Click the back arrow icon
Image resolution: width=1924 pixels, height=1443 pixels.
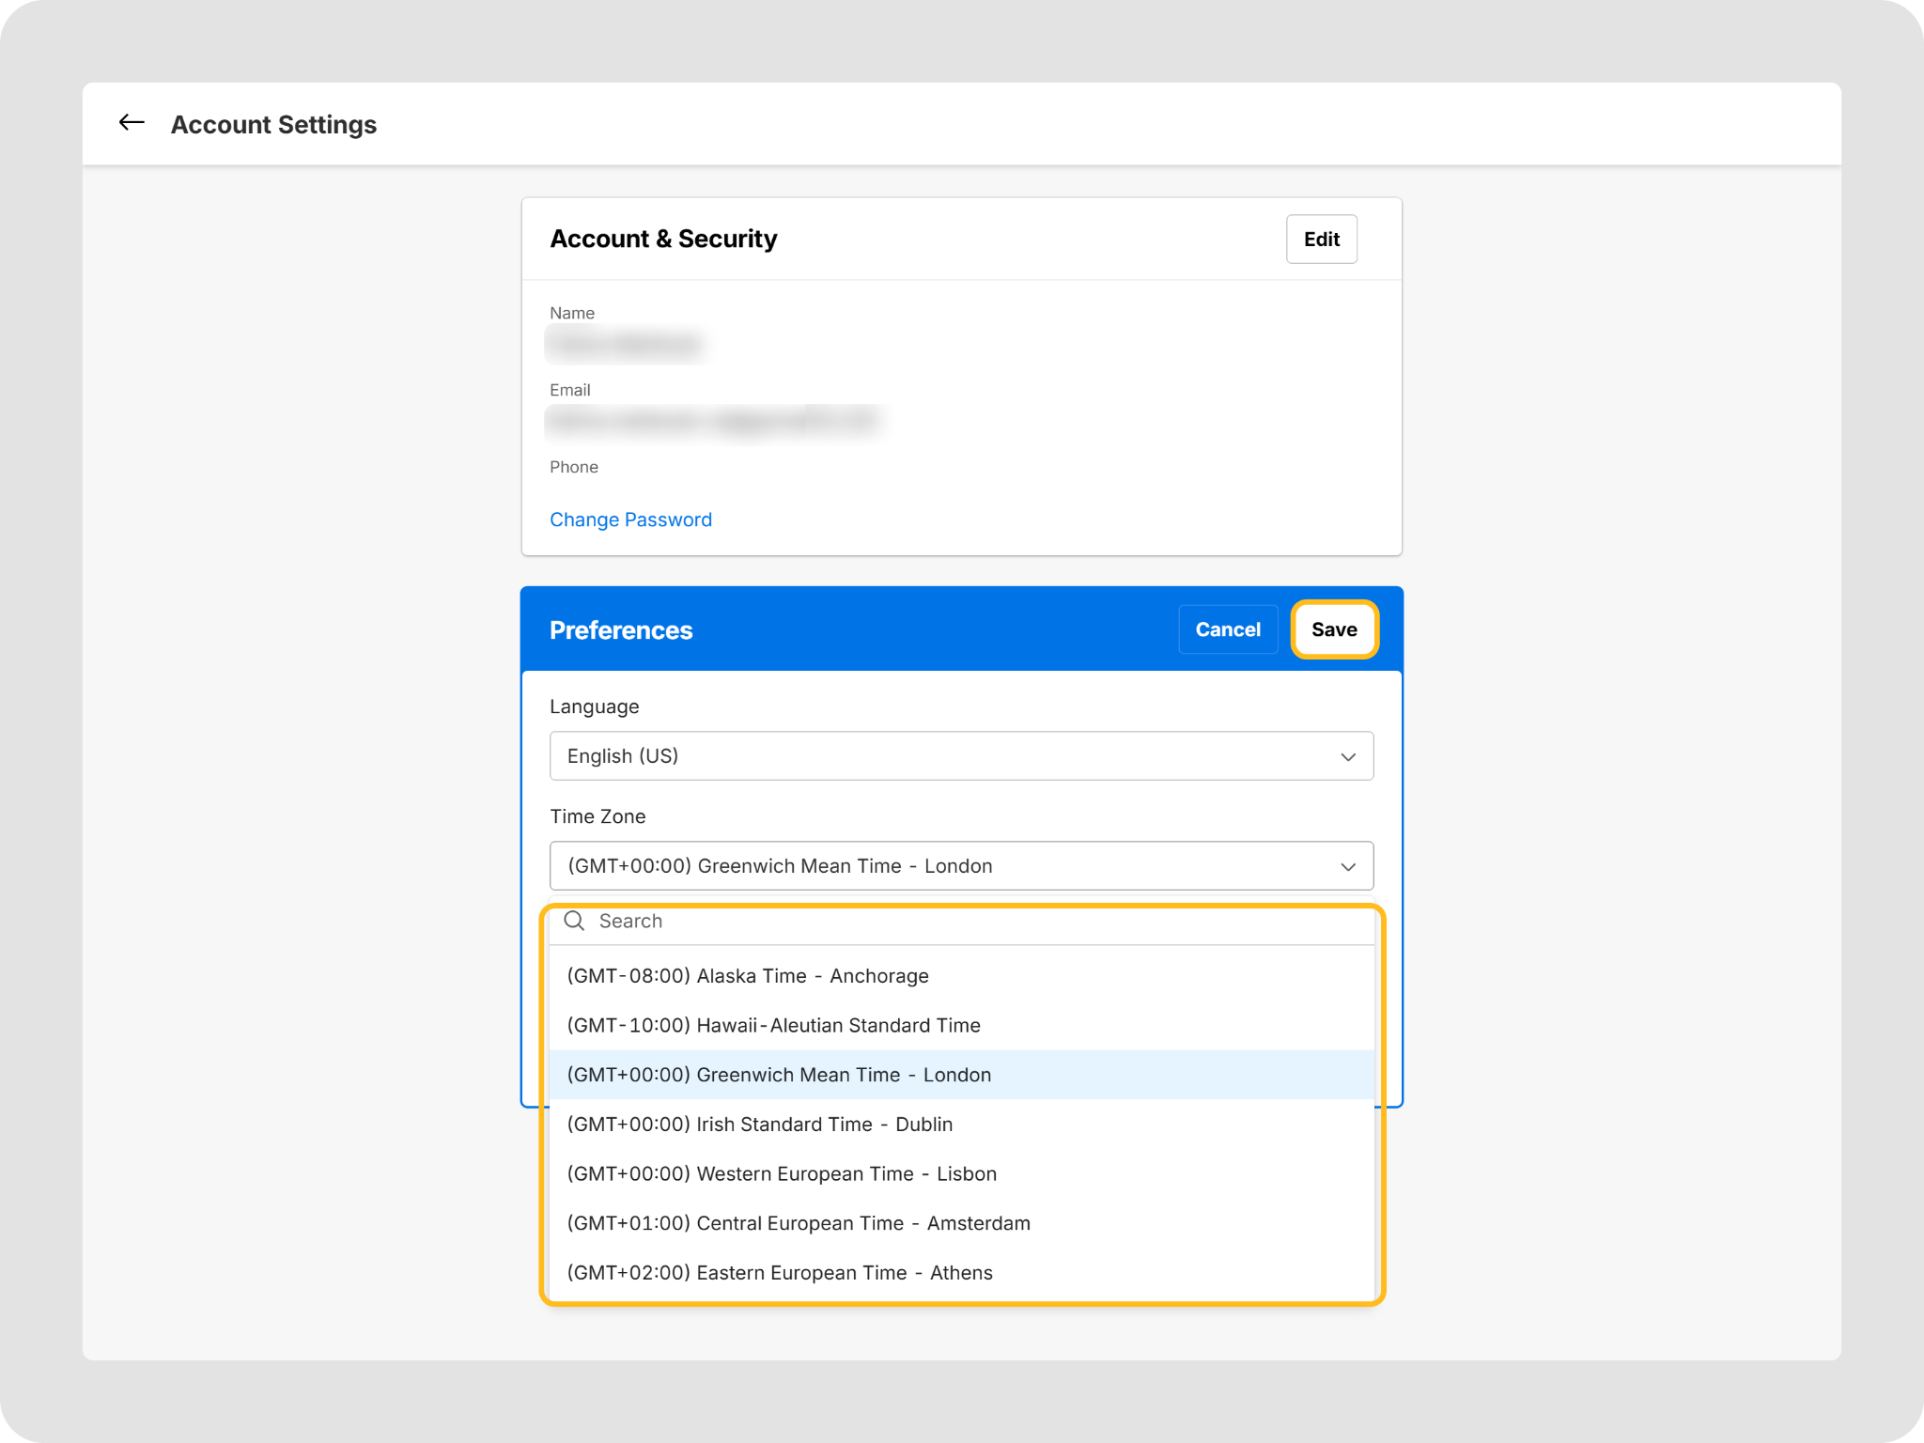[x=132, y=123]
